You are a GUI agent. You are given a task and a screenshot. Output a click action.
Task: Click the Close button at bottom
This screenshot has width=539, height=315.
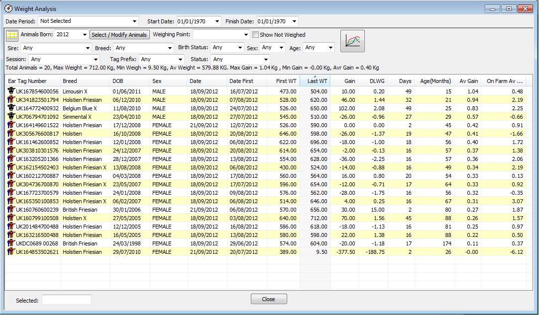coord(269,299)
